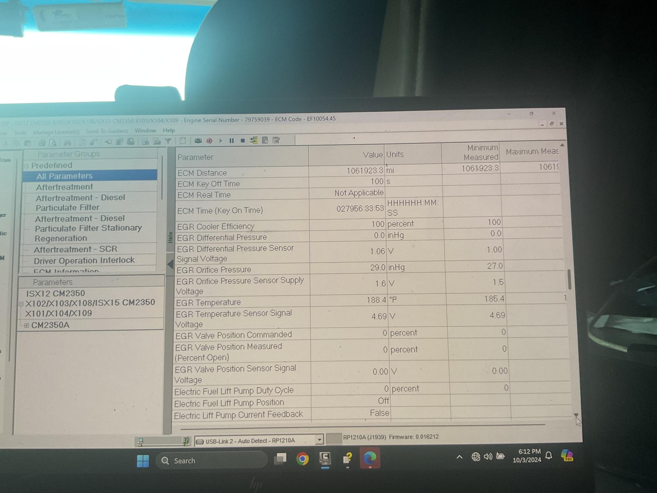Open the Tools menu
This screenshot has height=493, width=657.
point(20,133)
